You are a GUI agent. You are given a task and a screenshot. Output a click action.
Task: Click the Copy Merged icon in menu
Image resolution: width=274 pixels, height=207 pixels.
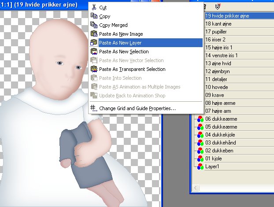click(x=93, y=25)
